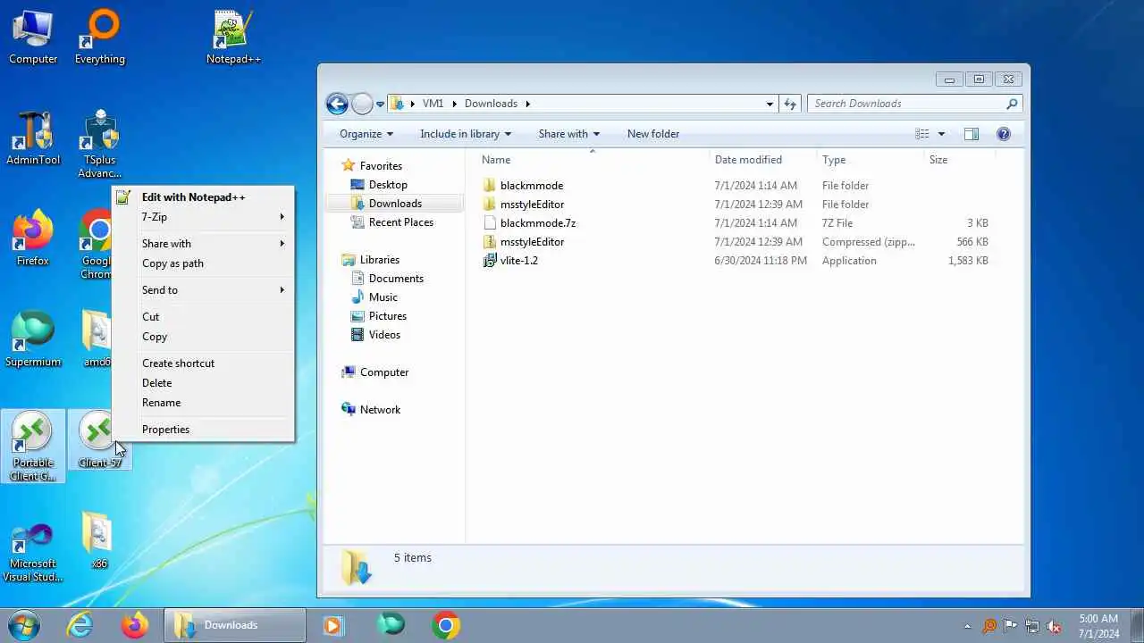Viewport: 1144px width, 643px height.
Task: Open the Computer desktop icon
Action: tap(33, 38)
